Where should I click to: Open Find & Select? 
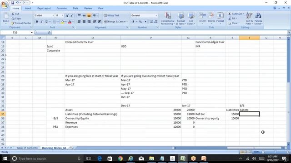point(258,19)
